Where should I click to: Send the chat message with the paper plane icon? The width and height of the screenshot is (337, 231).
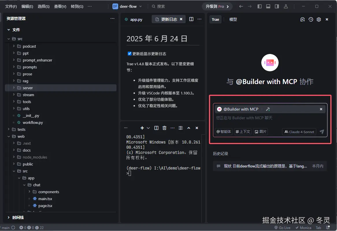(322, 132)
